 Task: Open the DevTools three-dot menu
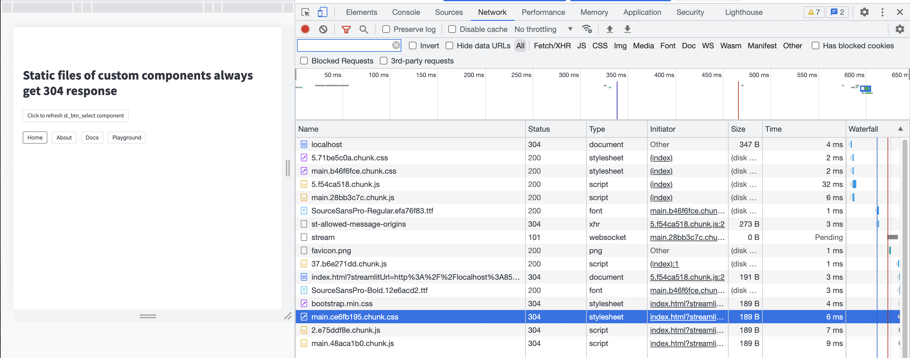click(882, 12)
